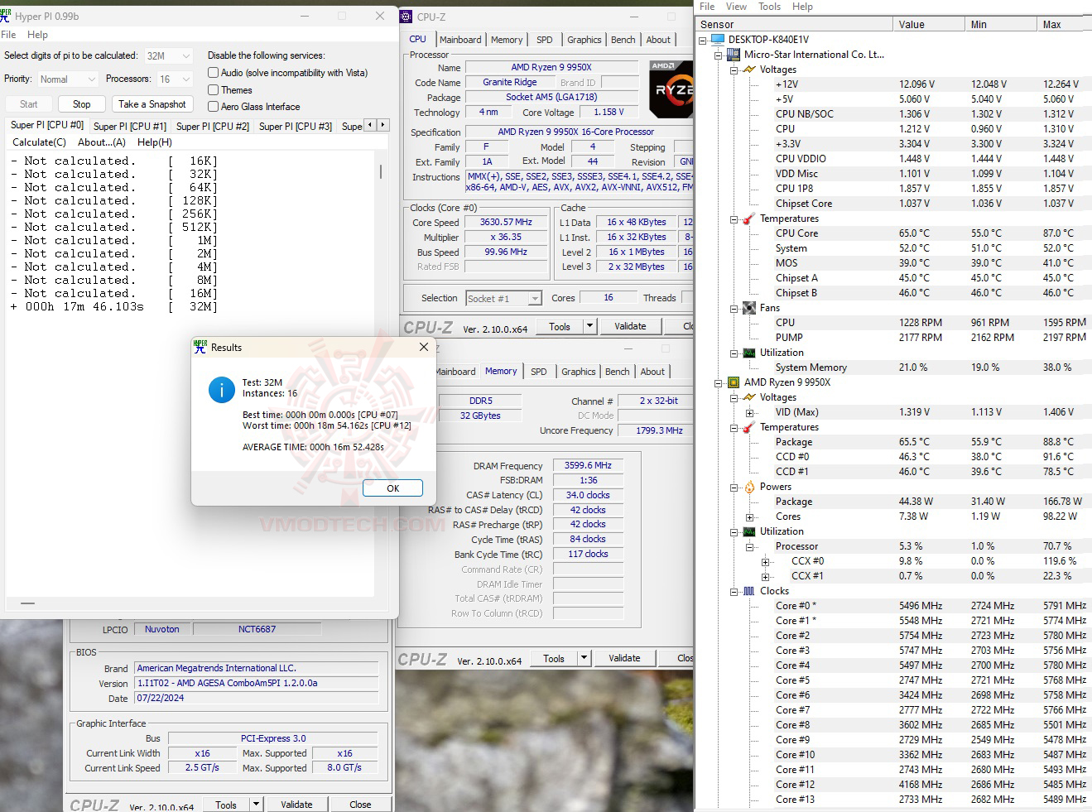The width and height of the screenshot is (1092, 812).
Task: Open the Hyper PI Help menu
Action: (37, 35)
